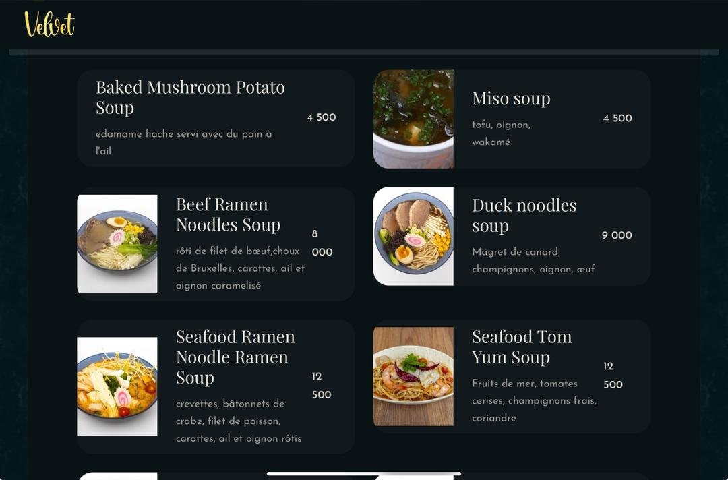Click the Velvet logo
Viewport: 728px width, 480px height.
(x=49, y=24)
